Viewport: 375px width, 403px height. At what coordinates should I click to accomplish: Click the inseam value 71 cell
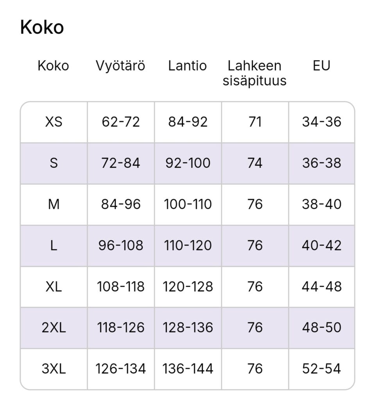(255, 122)
